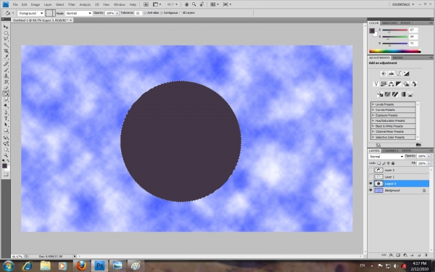The height and width of the screenshot is (272, 435).
Task: Enable the All Layers checkbox
Action: [181, 13]
